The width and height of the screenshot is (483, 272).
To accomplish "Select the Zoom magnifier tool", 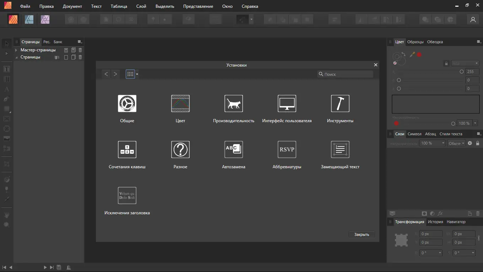I will [7, 225].
